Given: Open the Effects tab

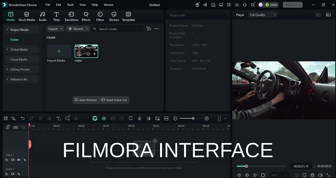Looking at the screenshot, I should click(86, 16).
